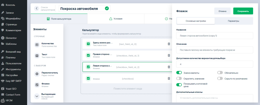260x105 pixels.
Task: Disable the Значок валюты toggle
Action: 179,73
